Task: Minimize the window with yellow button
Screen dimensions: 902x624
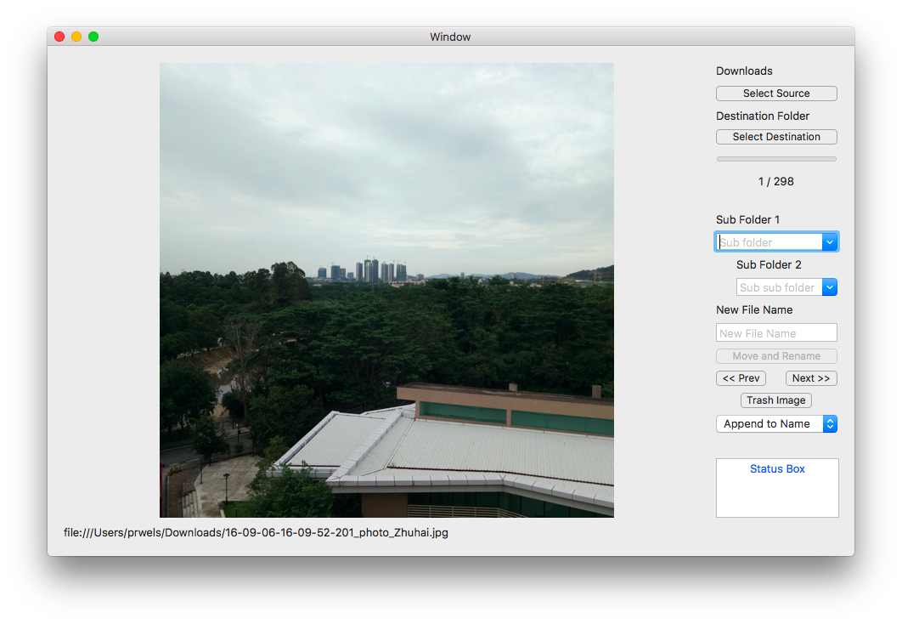Action: pos(76,37)
